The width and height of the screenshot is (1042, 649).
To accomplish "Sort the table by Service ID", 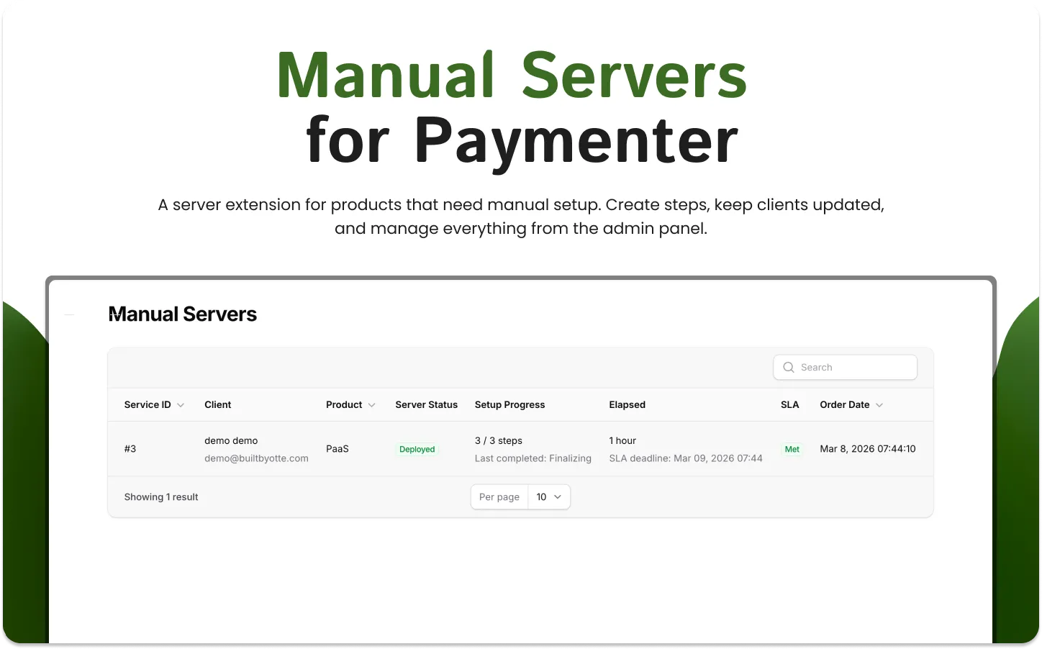I will click(147, 404).
